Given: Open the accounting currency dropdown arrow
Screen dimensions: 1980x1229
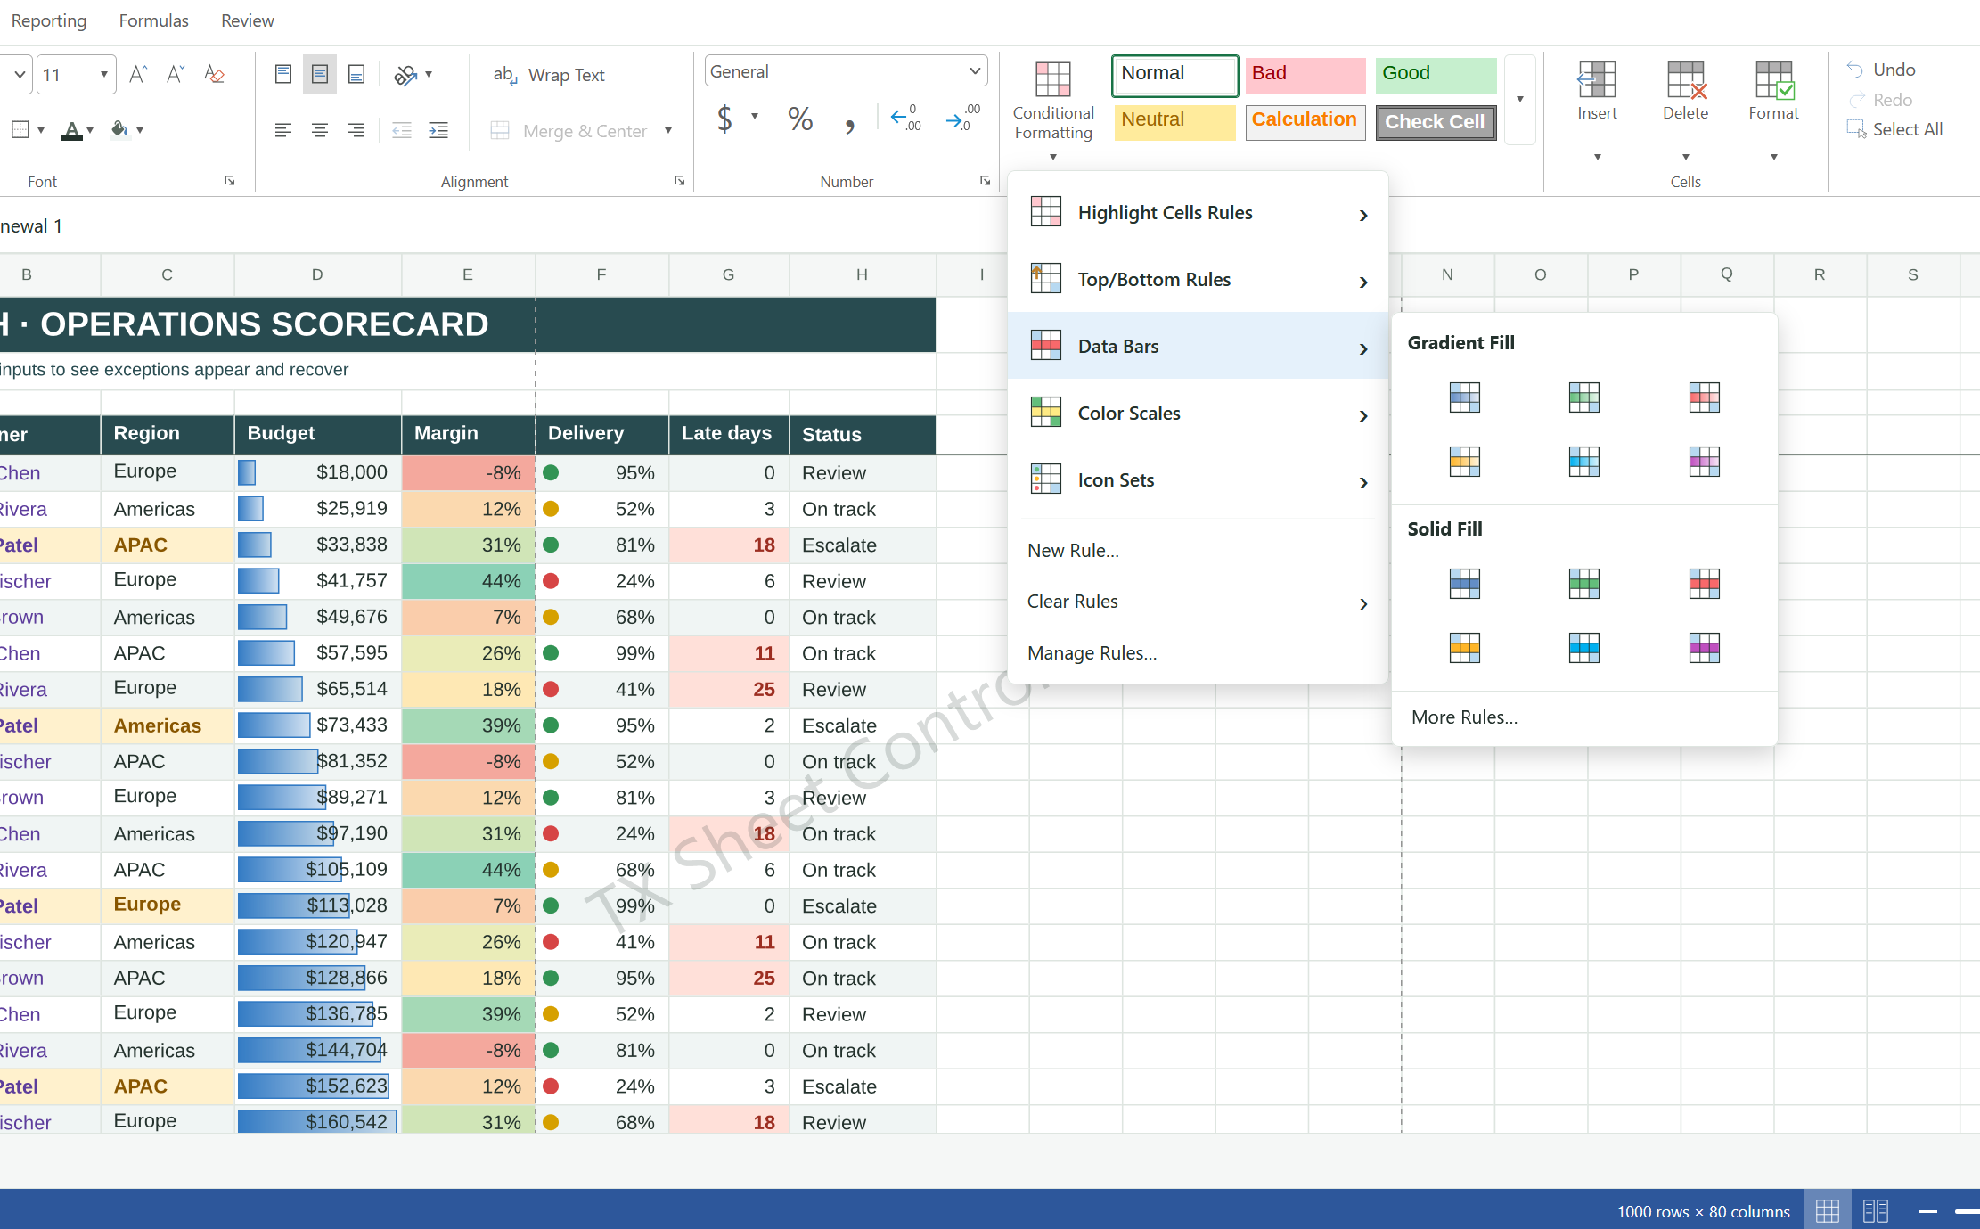Looking at the screenshot, I should (755, 116).
